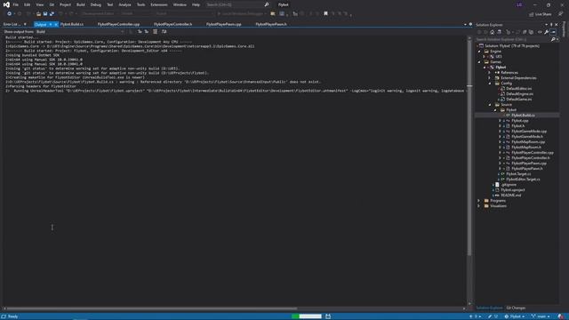This screenshot has width=569, height=320.
Task: Click Local Windows Debugger start button
Action: pyautogui.click(x=241, y=14)
